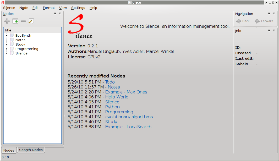The width and height of the screenshot is (279, 161).
Task: Open the Settings menu
Action: click(x=78, y=8)
